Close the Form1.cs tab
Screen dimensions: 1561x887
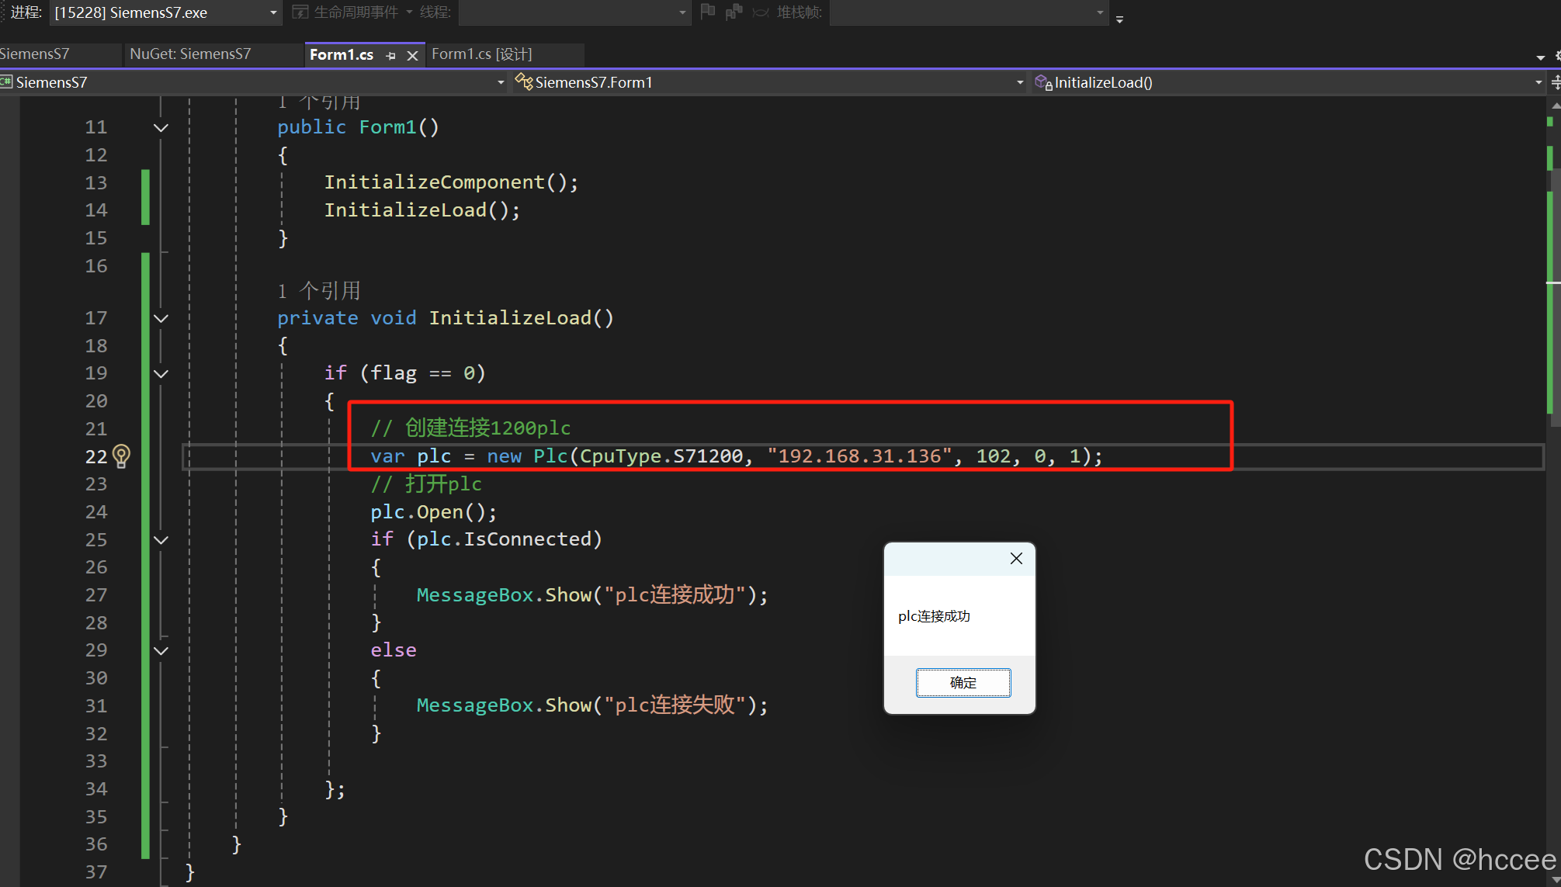click(x=413, y=55)
